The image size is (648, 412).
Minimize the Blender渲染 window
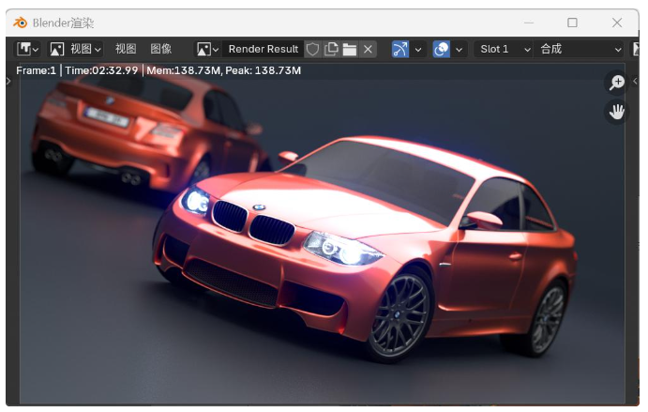point(529,23)
